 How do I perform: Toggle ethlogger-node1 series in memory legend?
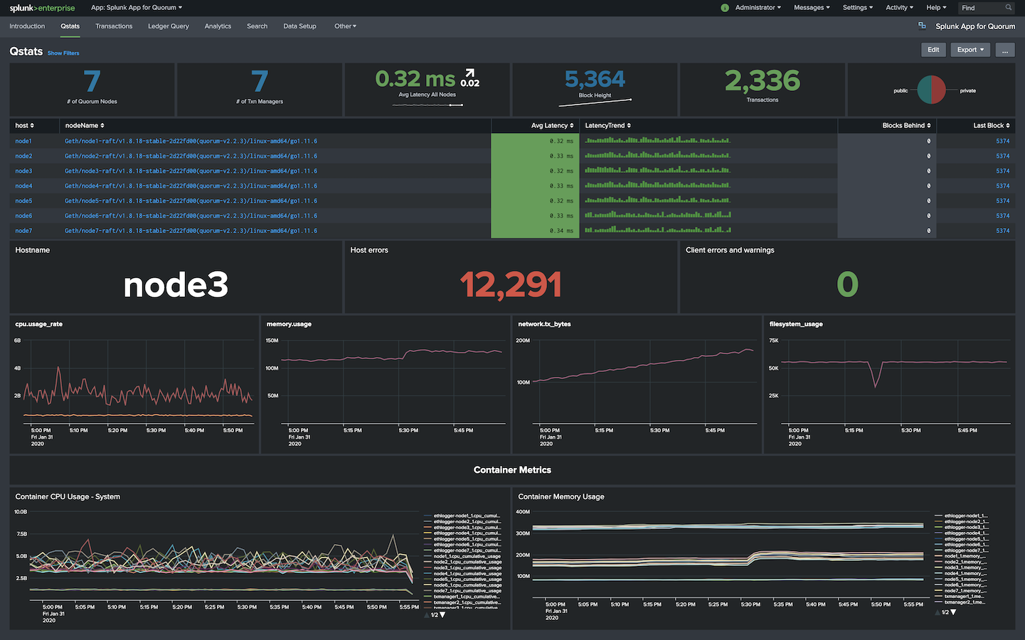click(x=965, y=516)
